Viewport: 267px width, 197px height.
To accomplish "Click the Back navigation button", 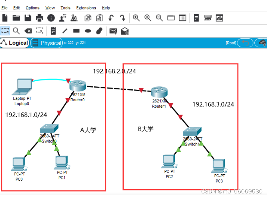I will tap(245, 43).
